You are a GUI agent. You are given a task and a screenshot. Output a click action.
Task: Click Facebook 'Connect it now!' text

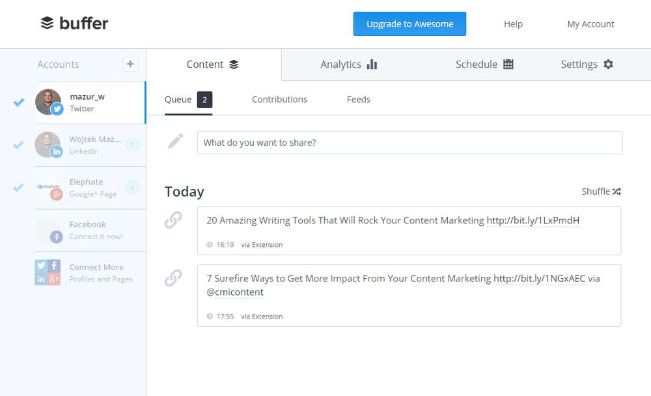click(96, 236)
